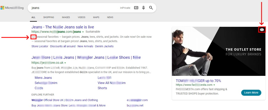Image resolution: width=268 pixels, height=110 pixels.
Task: Open the Store Locator link
Action: (x=40, y=46)
